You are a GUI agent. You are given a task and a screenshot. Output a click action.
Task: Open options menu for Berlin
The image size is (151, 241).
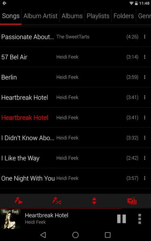145,77
